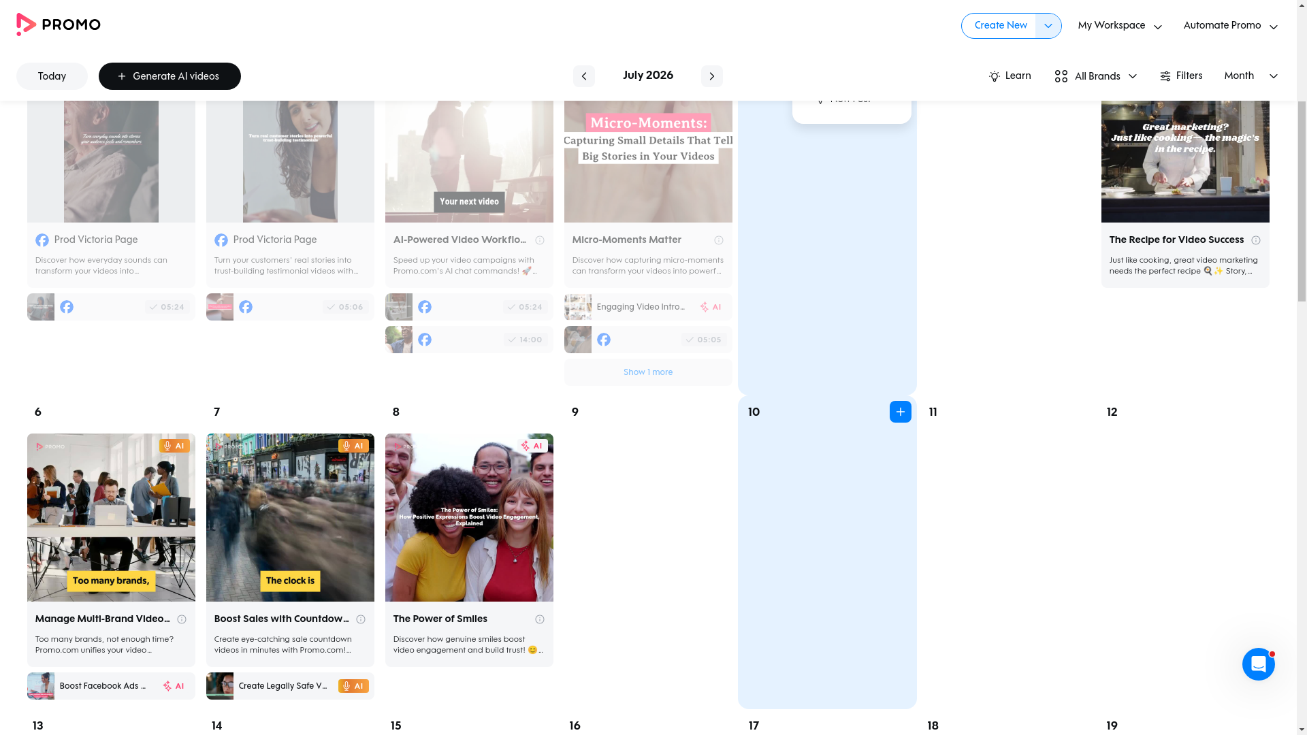The image size is (1307, 735).
Task: Click the Boost Sales with Countdown title
Action: 282,619
